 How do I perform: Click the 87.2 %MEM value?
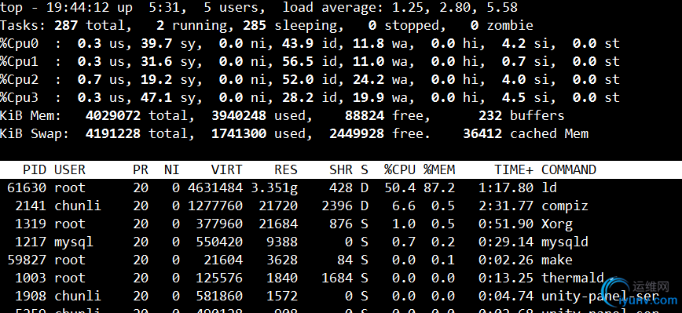point(439,187)
